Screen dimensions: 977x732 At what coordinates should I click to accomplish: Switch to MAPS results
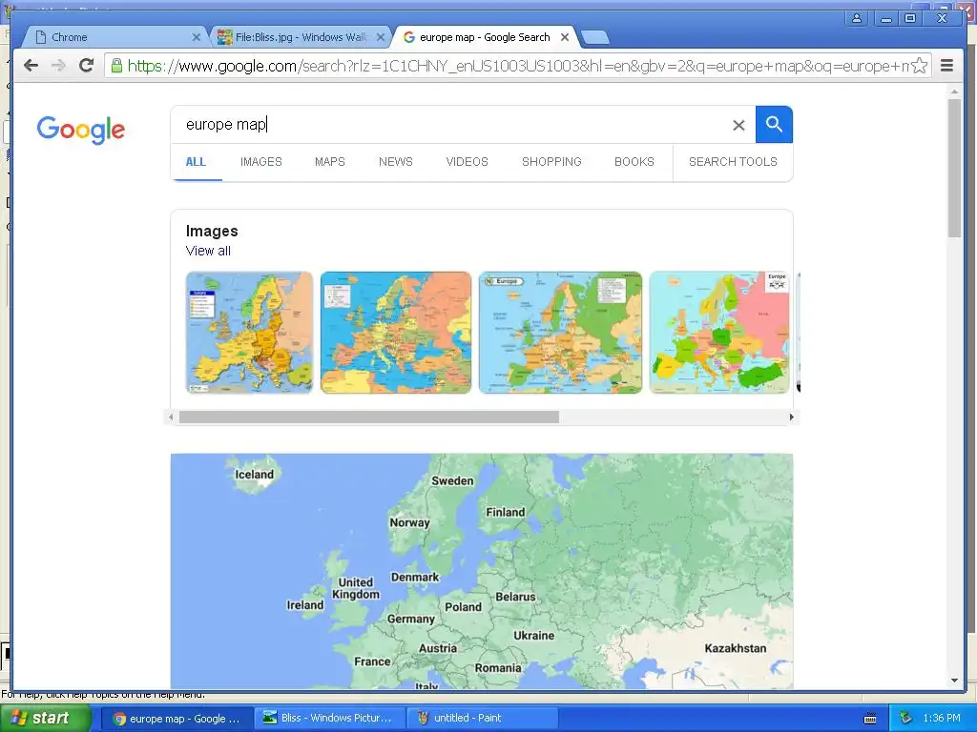coord(329,162)
